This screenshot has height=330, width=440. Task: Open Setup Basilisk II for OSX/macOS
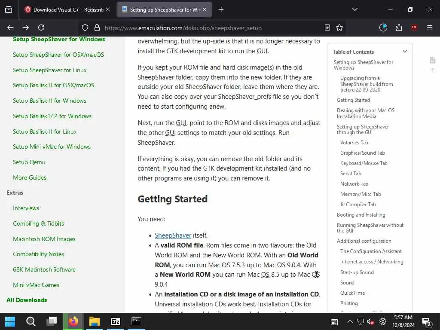tap(54, 86)
